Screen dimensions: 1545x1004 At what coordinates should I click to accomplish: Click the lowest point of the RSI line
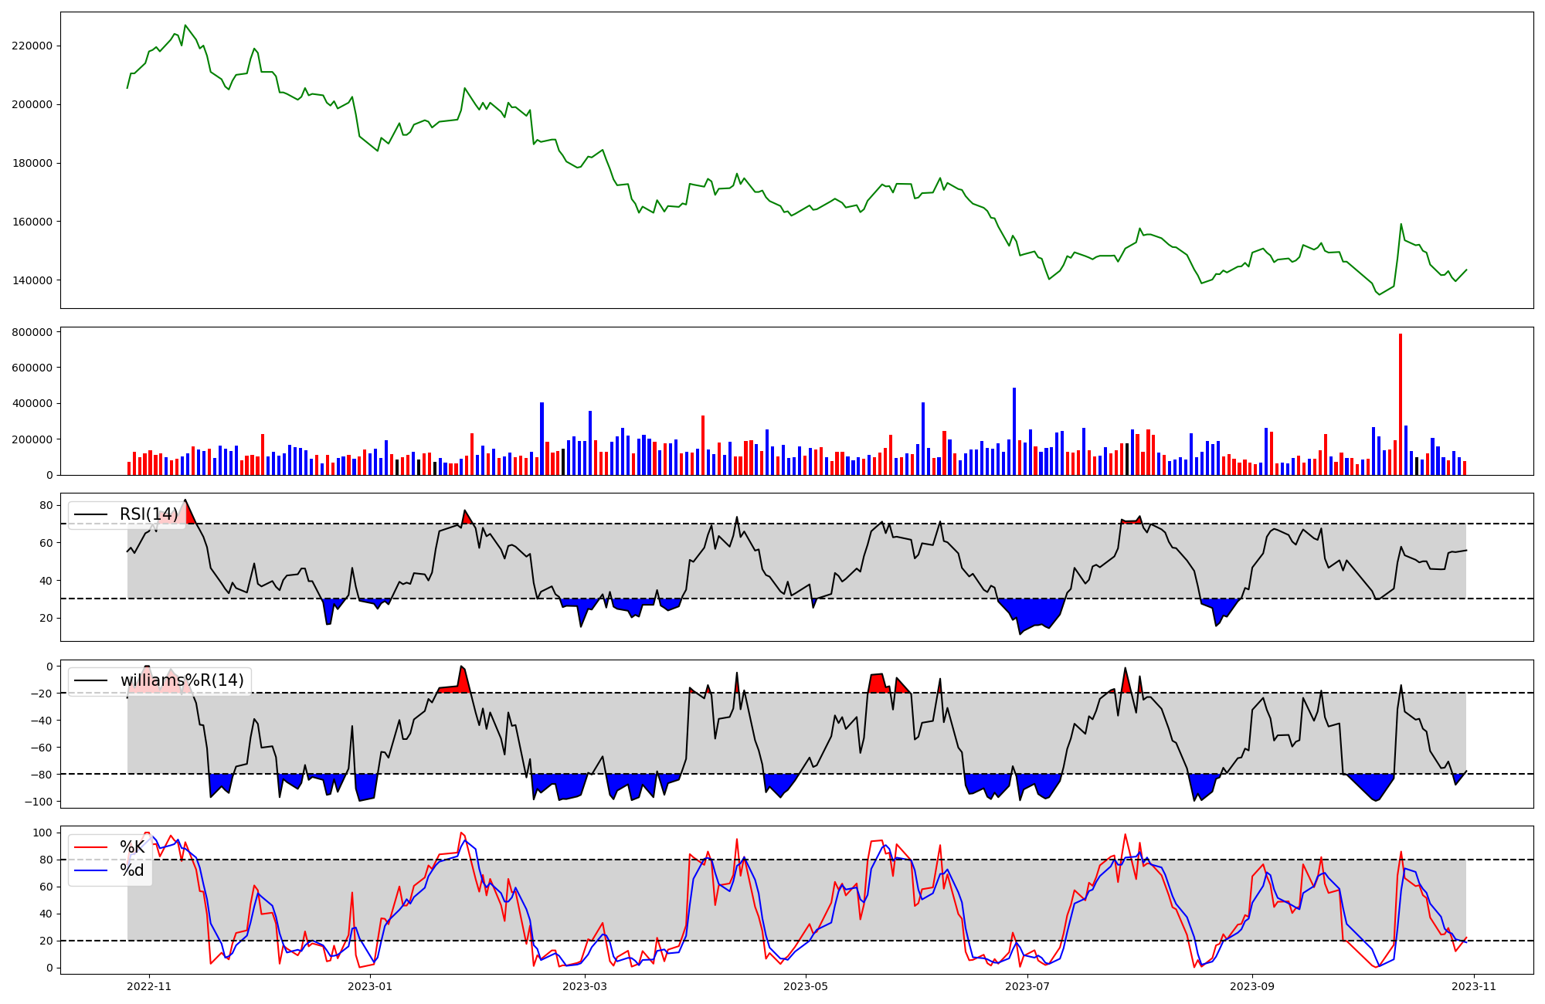click(1020, 634)
